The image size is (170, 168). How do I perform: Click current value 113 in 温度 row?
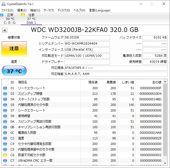click(x=95, y=138)
